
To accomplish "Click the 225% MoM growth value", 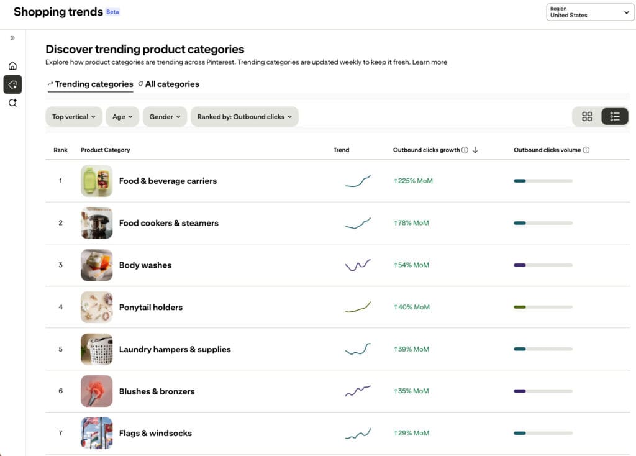I will point(413,181).
